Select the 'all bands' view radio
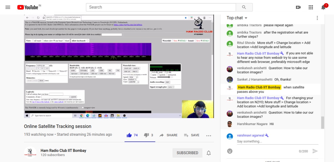 click(x=33, y=41)
